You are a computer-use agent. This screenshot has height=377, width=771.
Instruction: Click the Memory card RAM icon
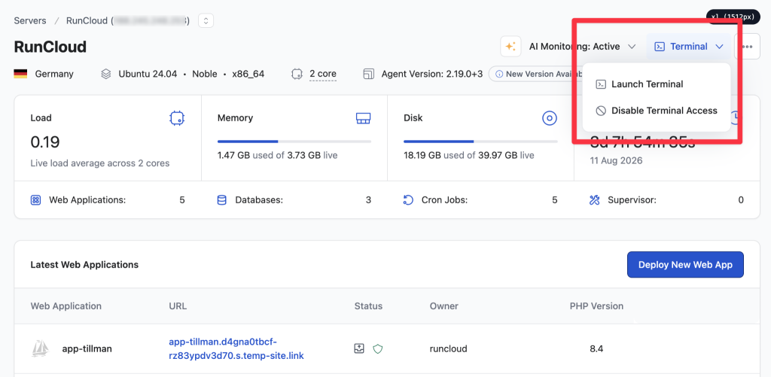(x=364, y=118)
